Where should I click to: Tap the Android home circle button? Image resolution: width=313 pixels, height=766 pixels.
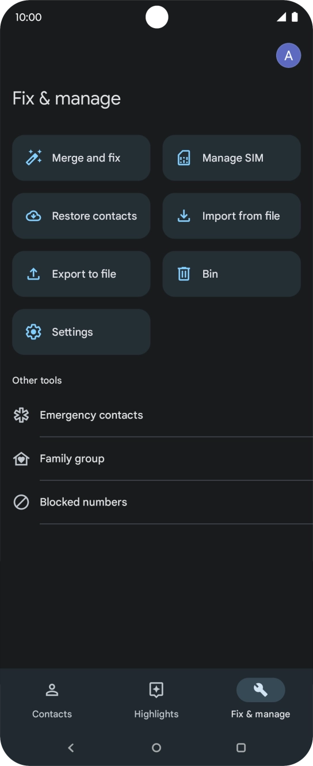point(156,748)
